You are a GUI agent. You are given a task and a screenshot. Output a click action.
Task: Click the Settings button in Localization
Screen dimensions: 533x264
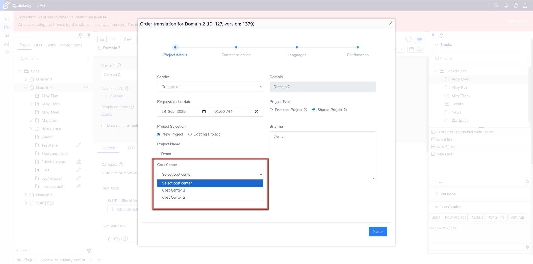pyautogui.click(x=517, y=217)
